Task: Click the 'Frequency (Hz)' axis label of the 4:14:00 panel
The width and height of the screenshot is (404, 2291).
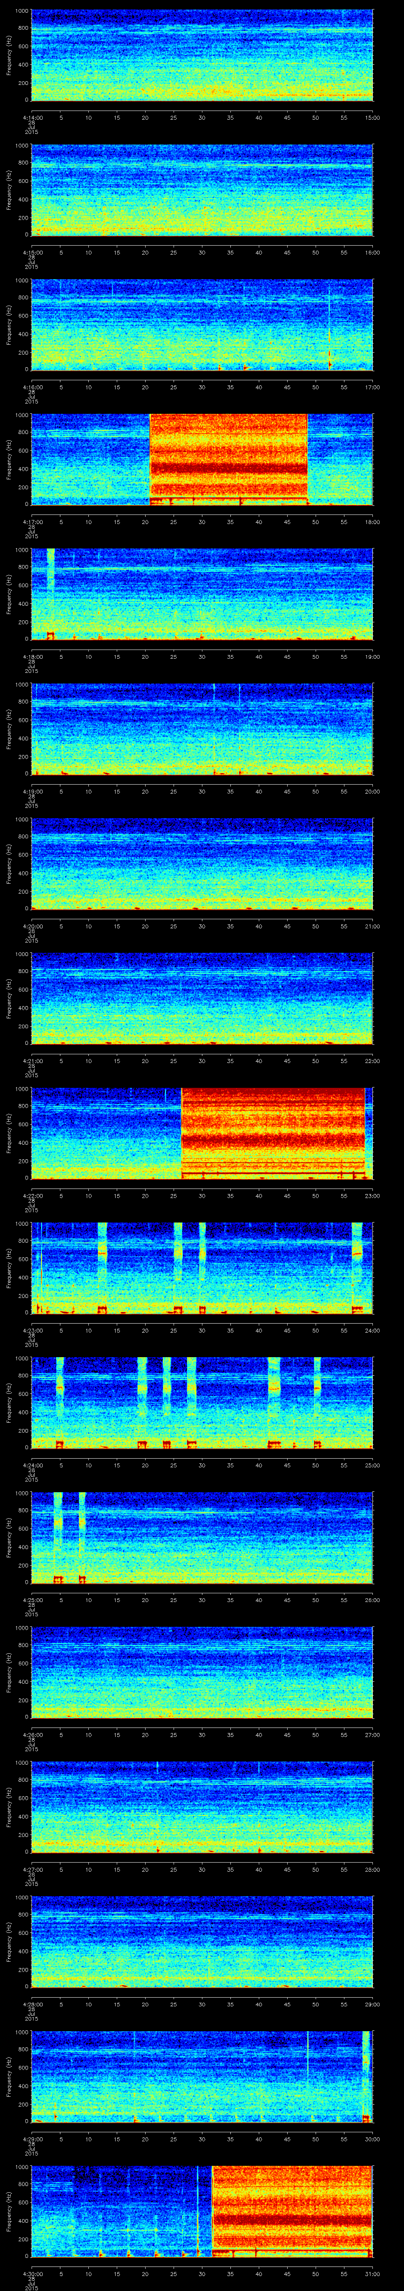Action: tap(9, 55)
